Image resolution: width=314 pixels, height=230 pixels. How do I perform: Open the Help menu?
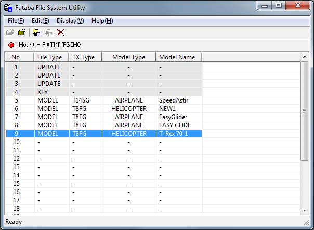(102, 21)
